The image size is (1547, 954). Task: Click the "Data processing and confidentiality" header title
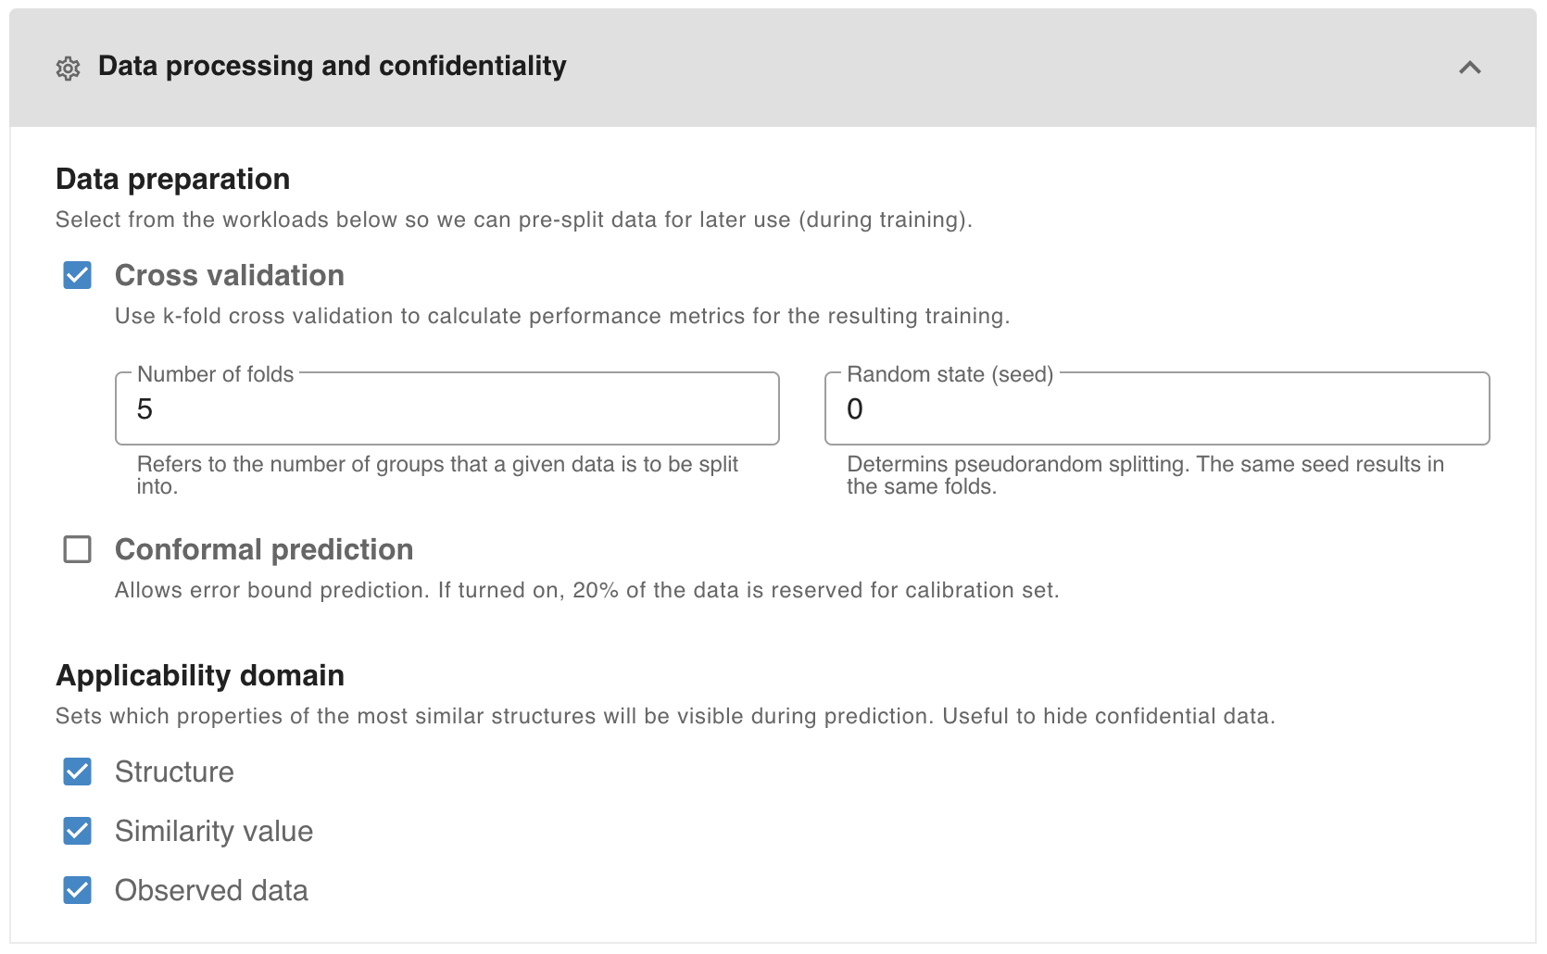tap(332, 66)
